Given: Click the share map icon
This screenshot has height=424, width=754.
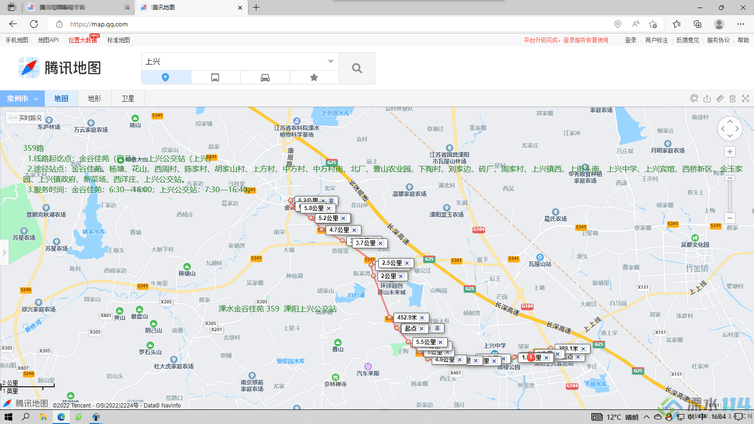Looking at the screenshot, I should point(707,98).
